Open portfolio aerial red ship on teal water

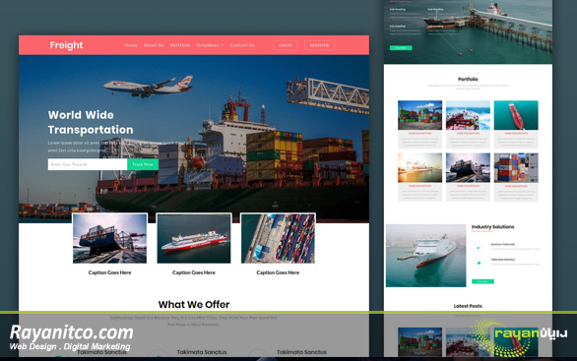(516, 115)
